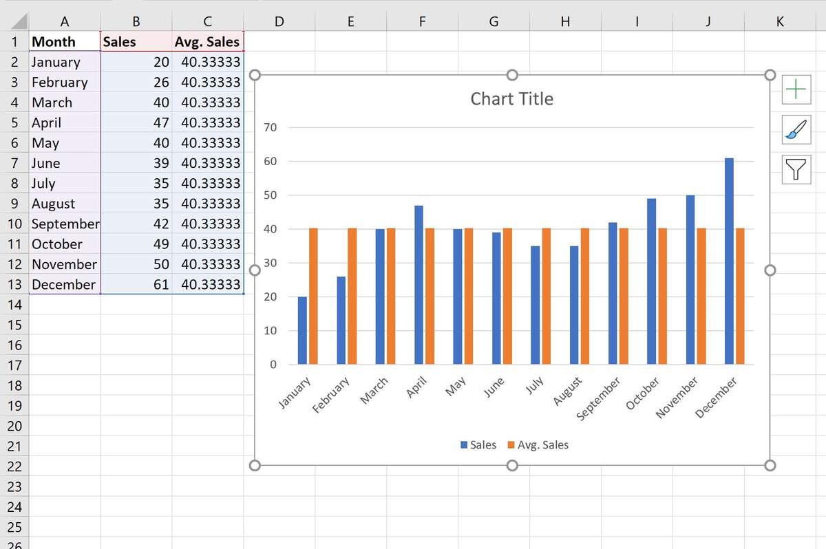Select column K header

click(780, 21)
